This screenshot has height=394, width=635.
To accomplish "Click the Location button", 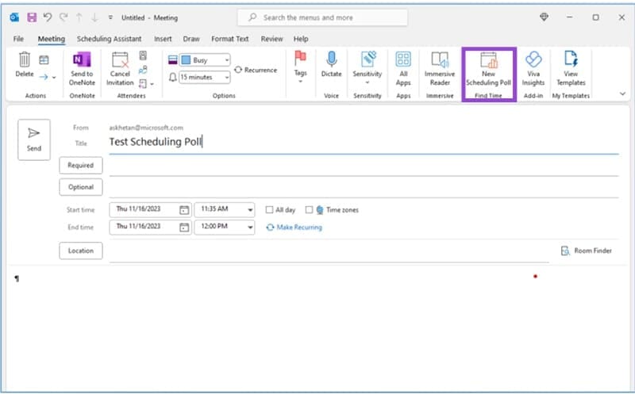I will [81, 251].
